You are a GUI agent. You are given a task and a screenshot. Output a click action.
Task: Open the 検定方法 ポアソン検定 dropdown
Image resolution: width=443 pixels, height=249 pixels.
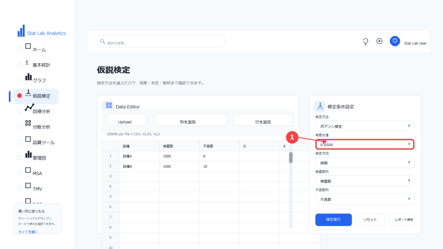tap(365, 126)
